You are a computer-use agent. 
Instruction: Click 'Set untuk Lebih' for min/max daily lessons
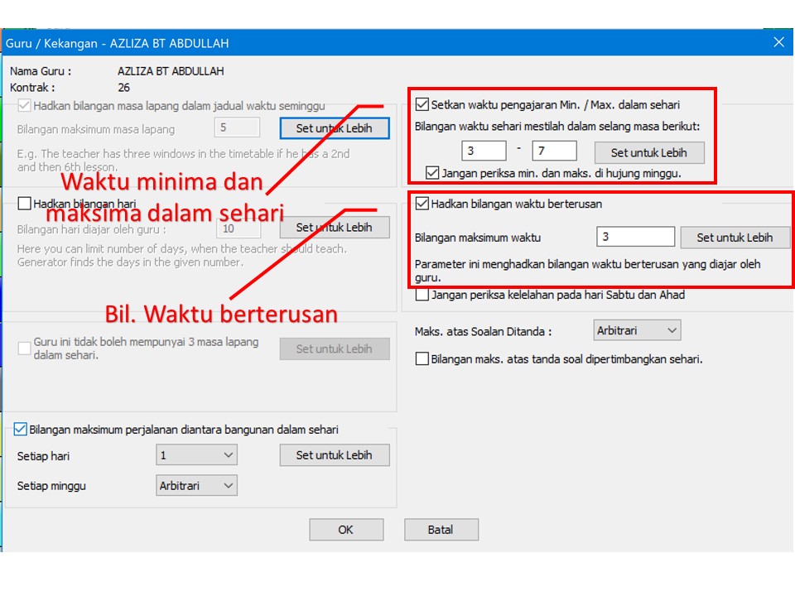[648, 152]
